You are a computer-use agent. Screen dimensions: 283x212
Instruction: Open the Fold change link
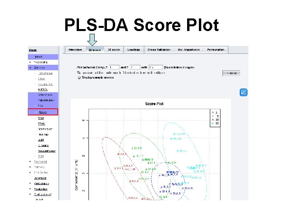(45, 73)
